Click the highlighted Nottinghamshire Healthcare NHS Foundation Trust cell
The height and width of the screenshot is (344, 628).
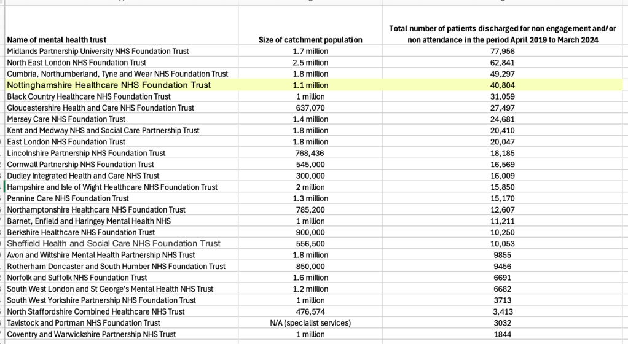pos(109,85)
